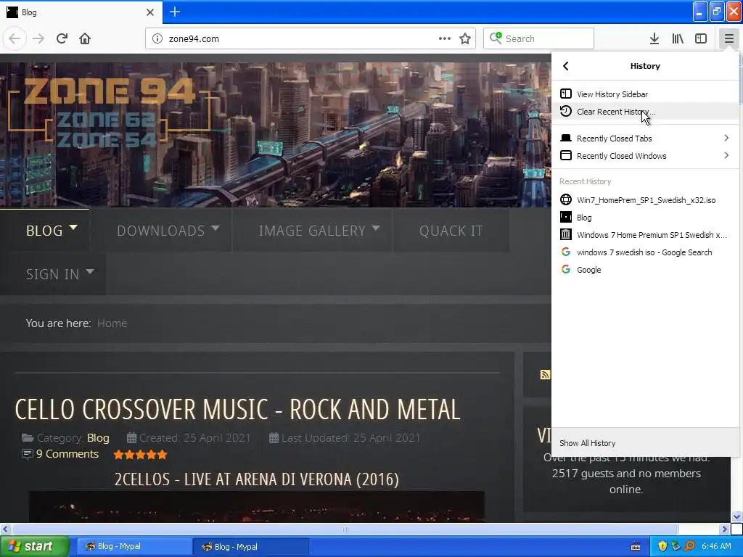Open Windows 7 Home Premium SP1 Swedish entry
Screen dimensions: 743x557
(x=645, y=235)
